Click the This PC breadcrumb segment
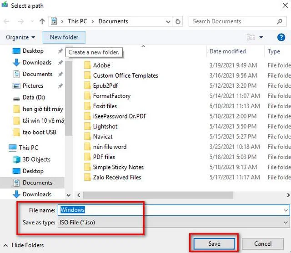This screenshot has height=253, width=291. pos(77,21)
